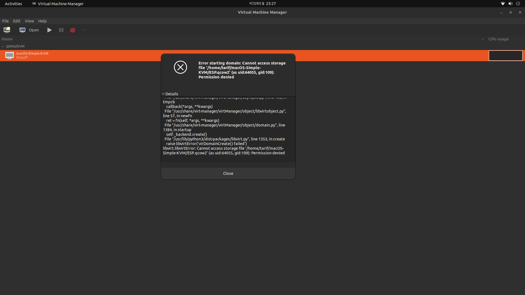The width and height of the screenshot is (525, 295).
Task: Click the Close button on error dialog
Action: click(x=228, y=173)
